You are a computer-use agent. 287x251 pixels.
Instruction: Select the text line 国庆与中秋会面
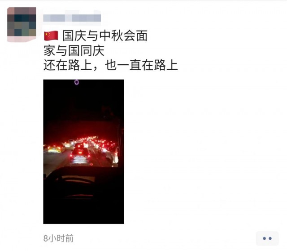[x=105, y=36]
